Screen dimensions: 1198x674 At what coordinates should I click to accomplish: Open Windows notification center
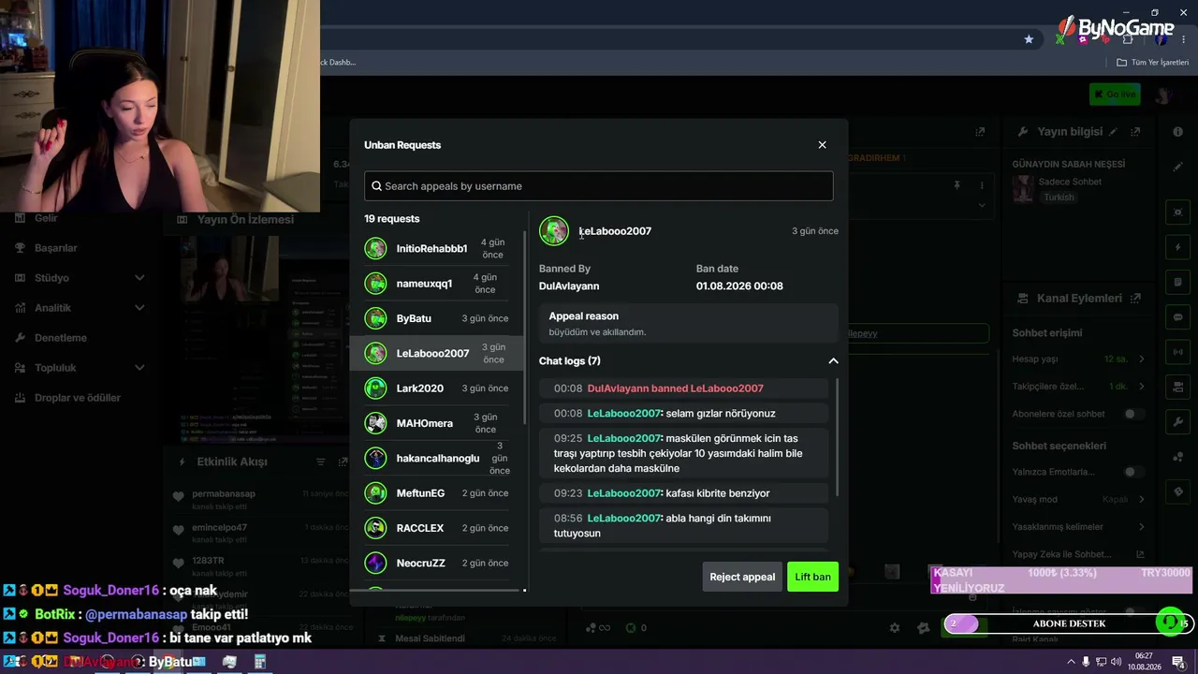[x=1178, y=662]
